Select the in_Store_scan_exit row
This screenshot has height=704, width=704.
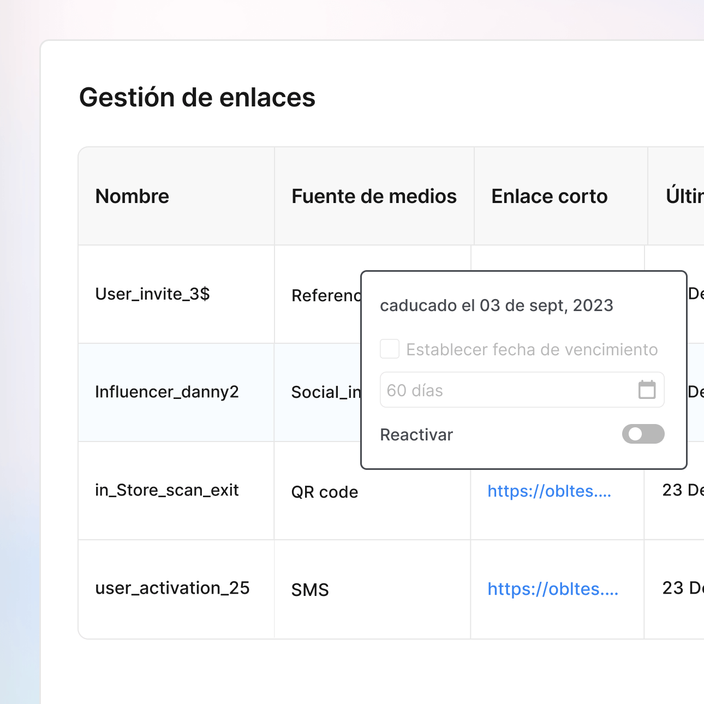pos(167,490)
